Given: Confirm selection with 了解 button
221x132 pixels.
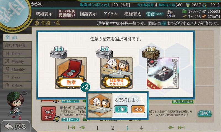Looking at the screenshot, I should [121, 109].
